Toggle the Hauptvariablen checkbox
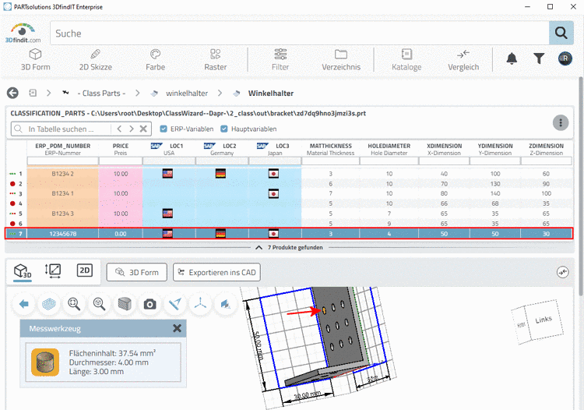584x410 pixels. (x=223, y=129)
